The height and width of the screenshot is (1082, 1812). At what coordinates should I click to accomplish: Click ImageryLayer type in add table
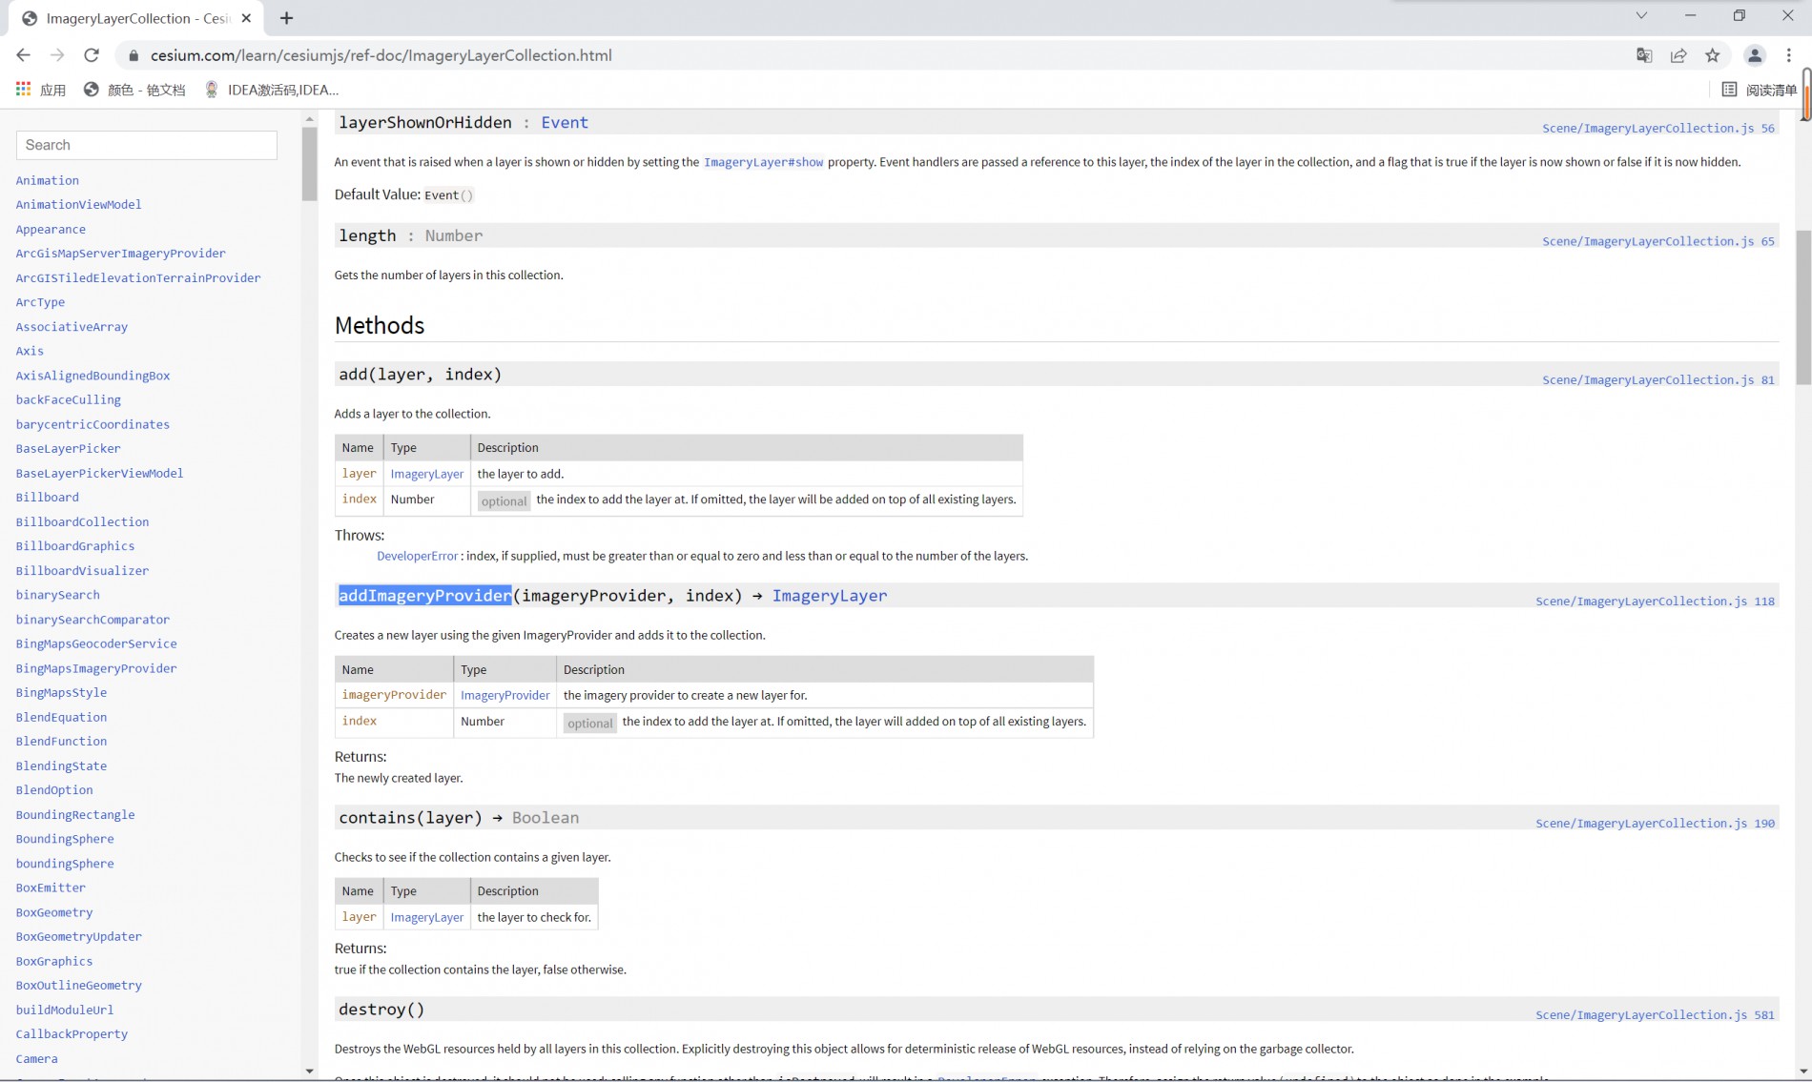click(426, 474)
